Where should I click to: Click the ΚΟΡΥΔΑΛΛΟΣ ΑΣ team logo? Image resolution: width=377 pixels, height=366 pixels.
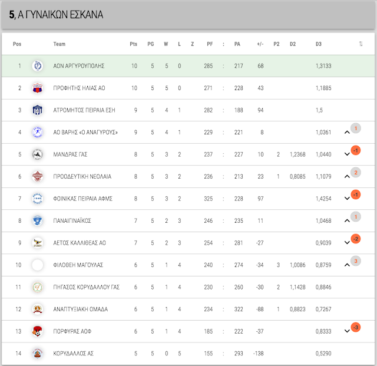click(38, 353)
